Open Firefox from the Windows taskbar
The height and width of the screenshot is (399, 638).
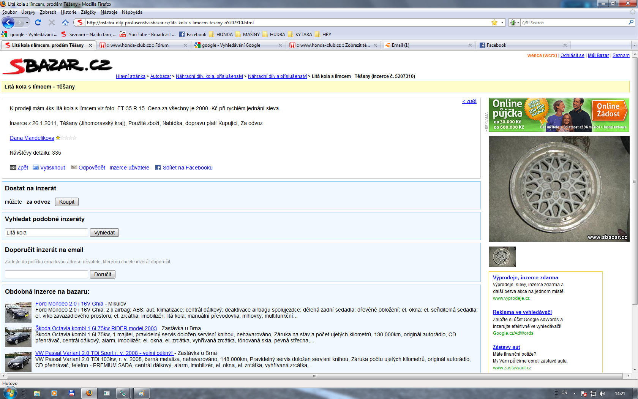[89, 393]
